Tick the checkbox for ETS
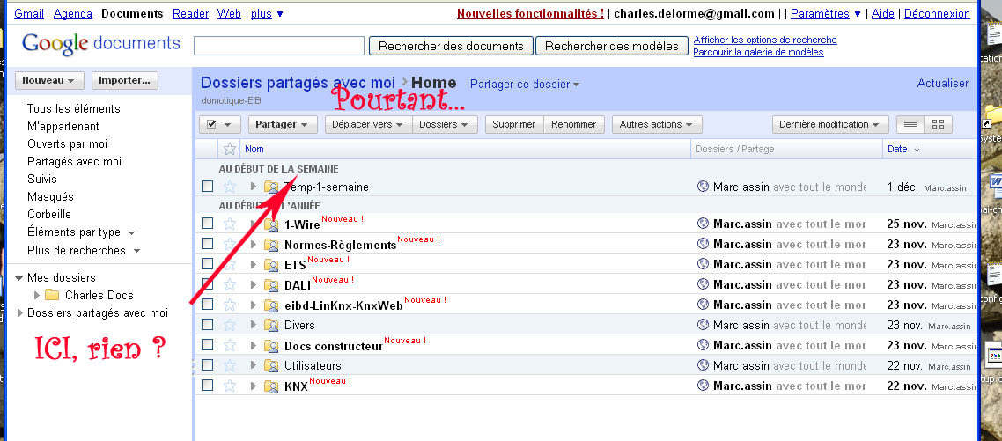The width and height of the screenshot is (1002, 441). [207, 264]
